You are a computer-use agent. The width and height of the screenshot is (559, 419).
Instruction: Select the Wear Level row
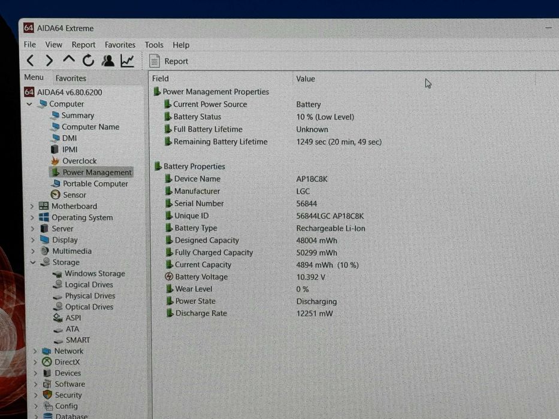point(237,289)
